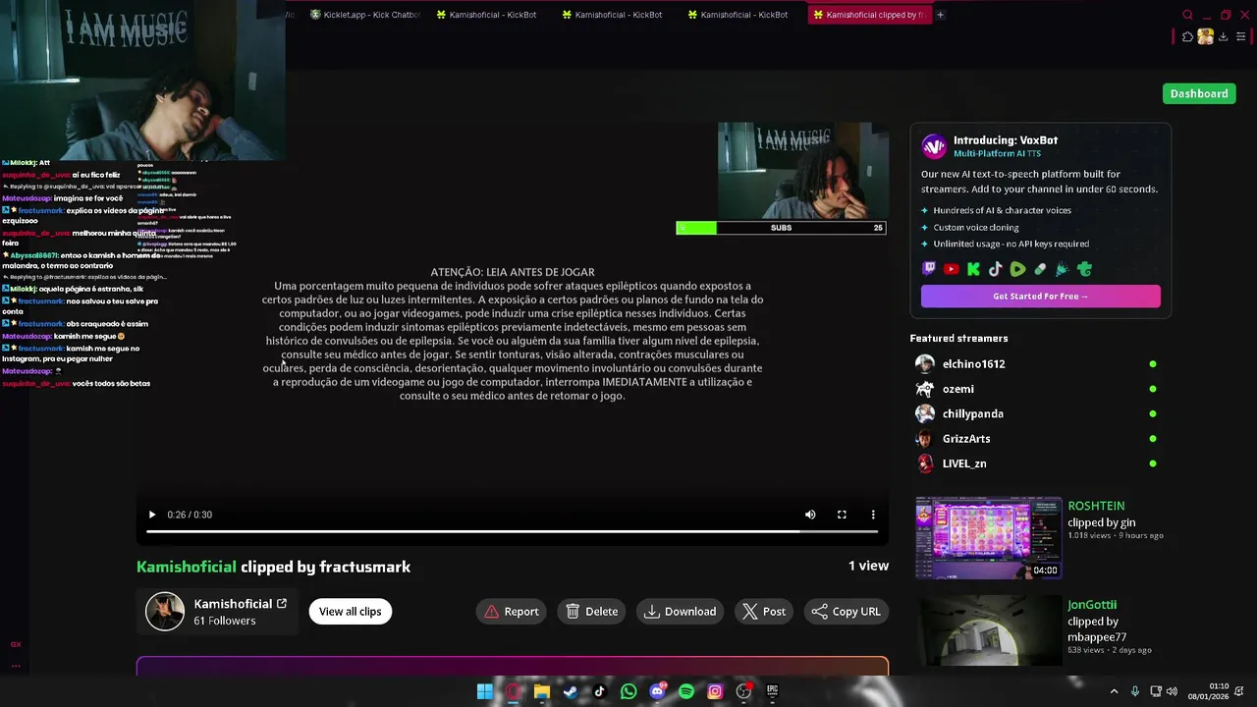1257x707 pixels.
Task: Click Kamishoficial profile avatar
Action: 165,612
